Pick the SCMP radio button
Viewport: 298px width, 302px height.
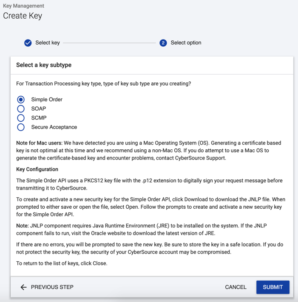pos(21,118)
